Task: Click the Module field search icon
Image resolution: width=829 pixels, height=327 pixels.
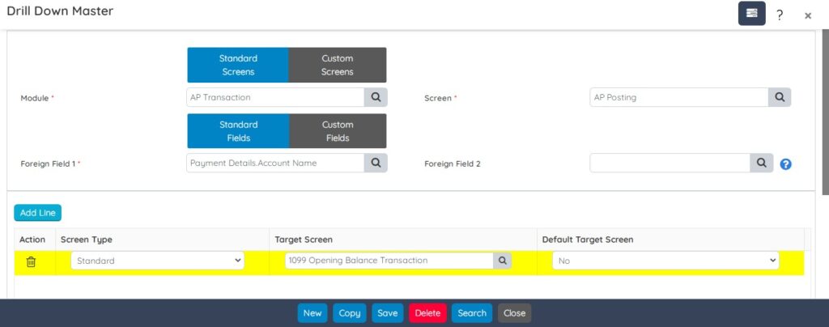Action: pyautogui.click(x=376, y=97)
